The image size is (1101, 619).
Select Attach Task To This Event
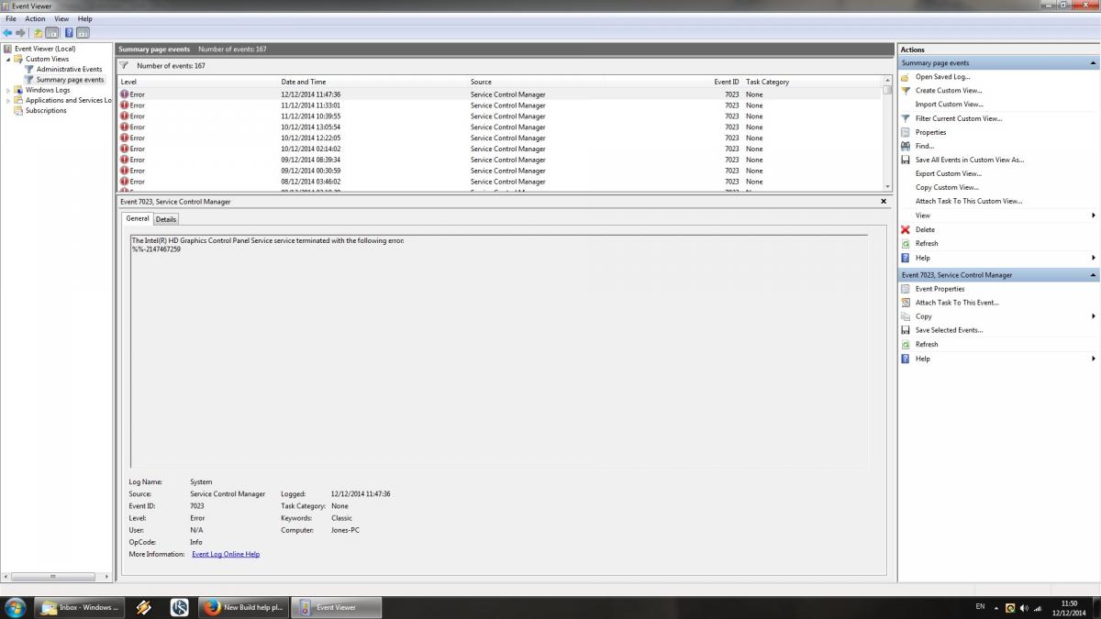click(x=957, y=303)
